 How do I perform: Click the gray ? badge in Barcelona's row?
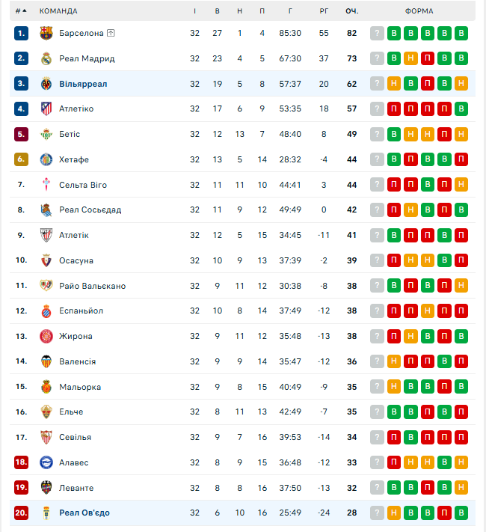[x=378, y=33]
